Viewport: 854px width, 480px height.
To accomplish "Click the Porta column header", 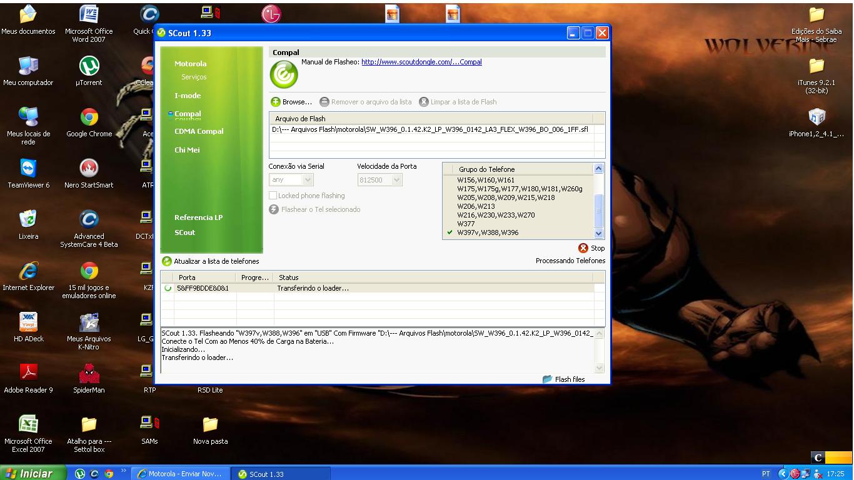I will (205, 277).
